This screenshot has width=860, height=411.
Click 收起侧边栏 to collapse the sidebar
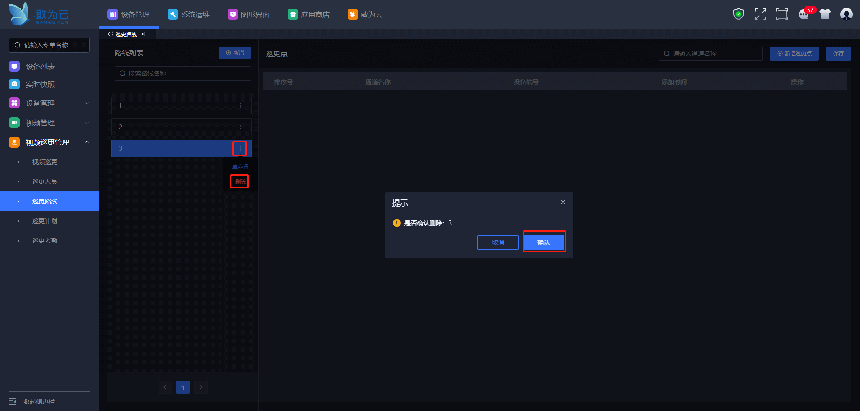coord(39,402)
